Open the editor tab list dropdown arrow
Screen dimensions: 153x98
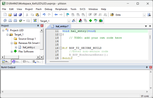146,26
